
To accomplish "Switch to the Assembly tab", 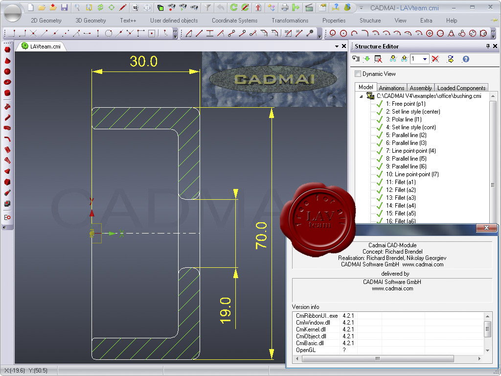I will 420,88.
